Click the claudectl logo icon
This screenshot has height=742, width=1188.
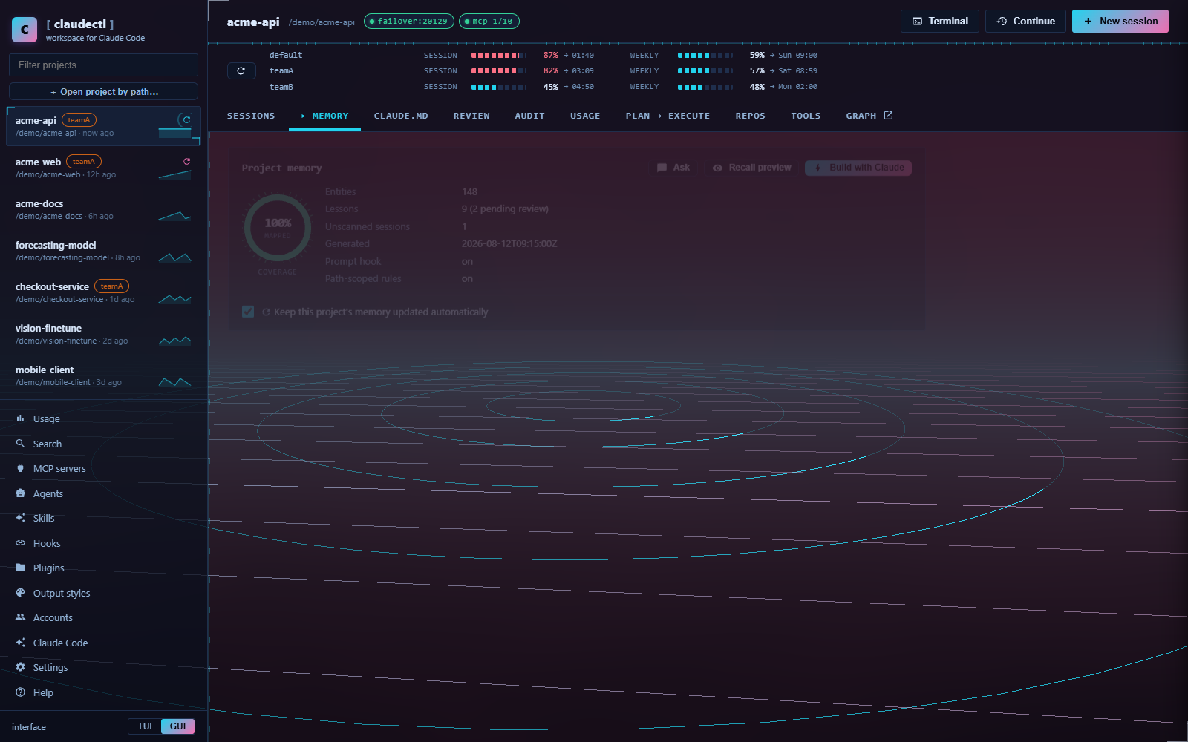click(25, 30)
